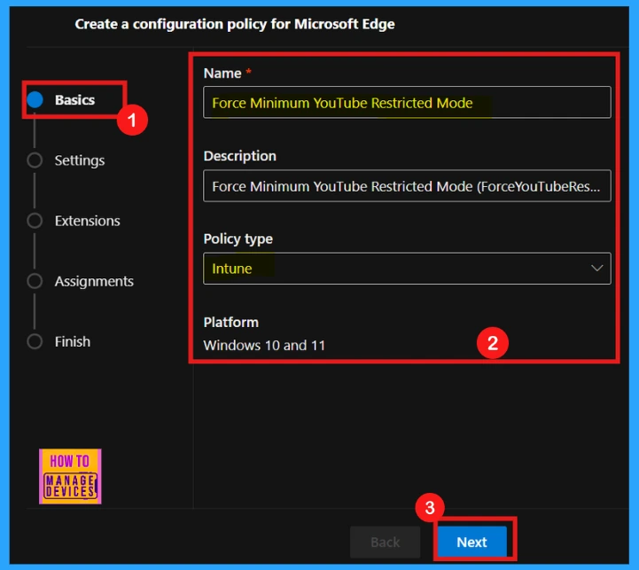
Task: Click the Settings step circle indicator
Action: (x=35, y=160)
